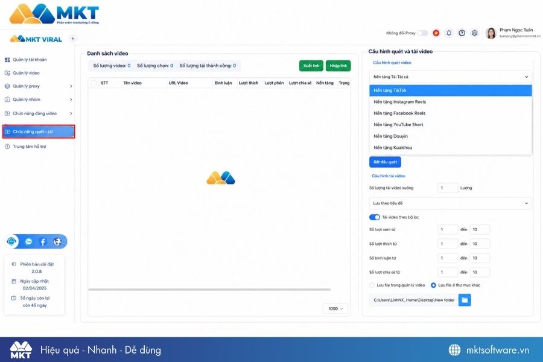Click the notification bell icon
Screen dimensions: 543x362
pos(449,33)
